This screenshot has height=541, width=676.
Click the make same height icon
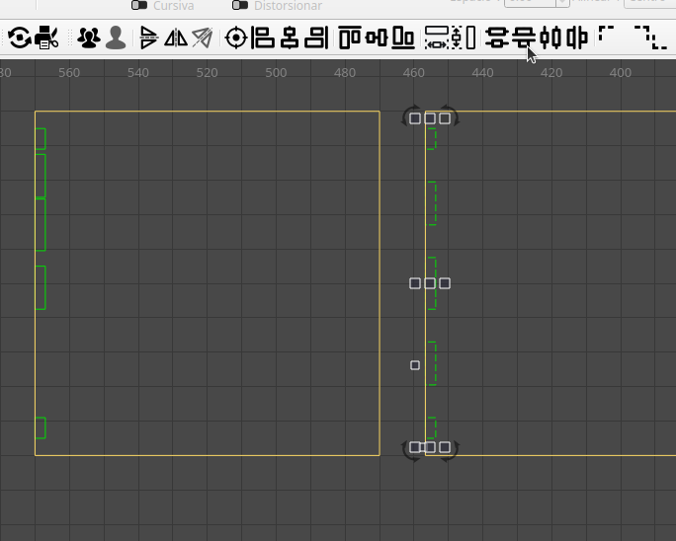pos(464,38)
